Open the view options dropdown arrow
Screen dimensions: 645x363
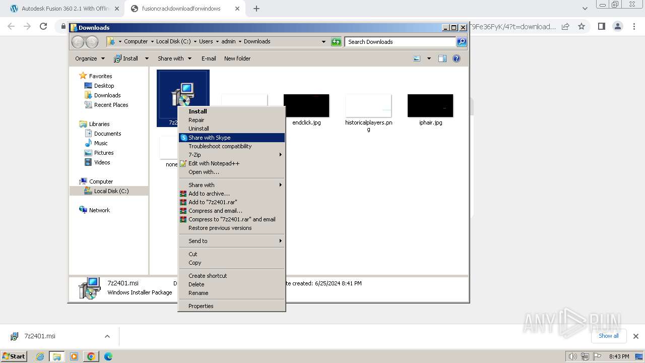(x=429, y=58)
